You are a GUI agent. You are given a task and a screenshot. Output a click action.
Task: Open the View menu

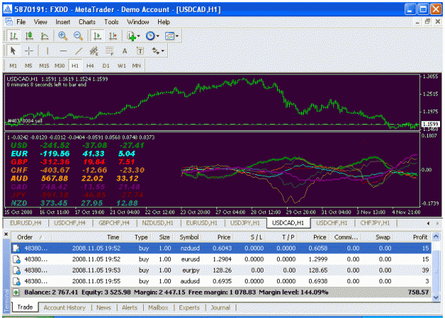click(41, 22)
